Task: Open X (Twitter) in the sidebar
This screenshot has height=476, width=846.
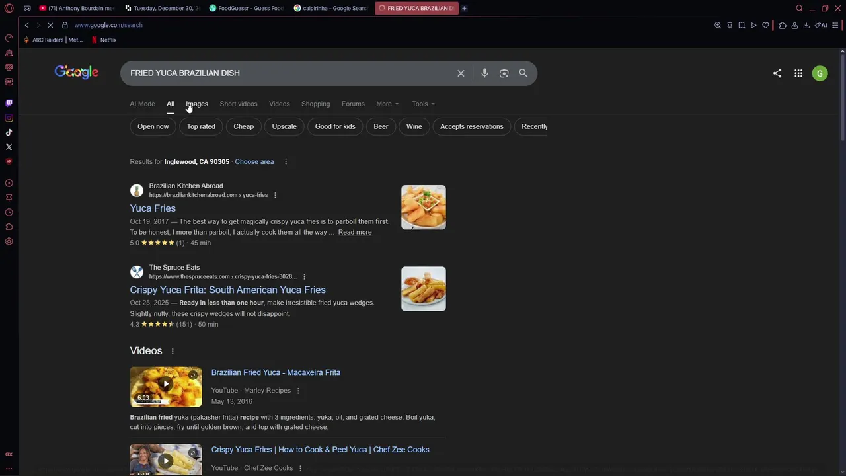Action: (9, 147)
